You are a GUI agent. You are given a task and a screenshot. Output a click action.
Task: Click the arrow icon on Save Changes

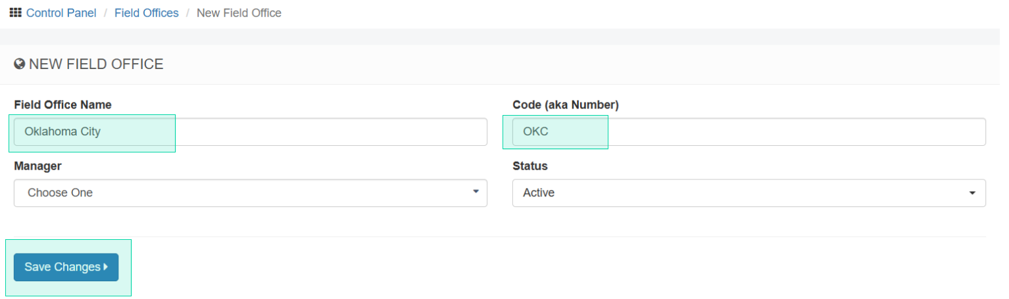106,267
